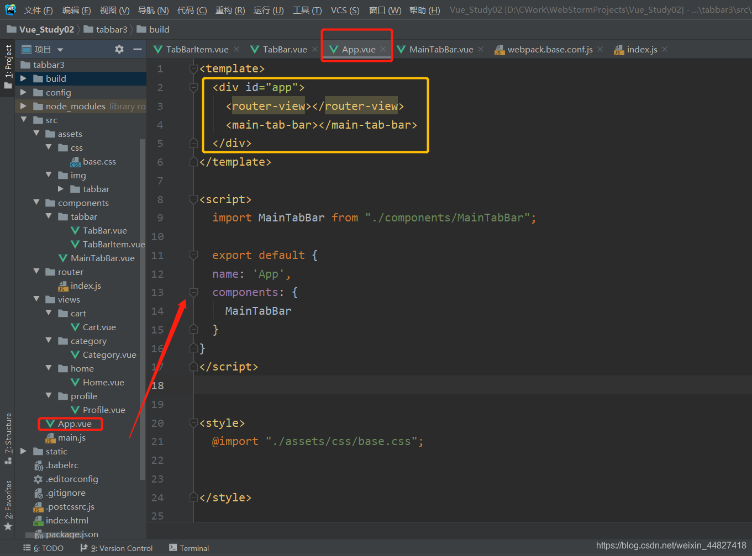Expand the node_modules folder arrow
The width and height of the screenshot is (752, 556).
coord(23,106)
